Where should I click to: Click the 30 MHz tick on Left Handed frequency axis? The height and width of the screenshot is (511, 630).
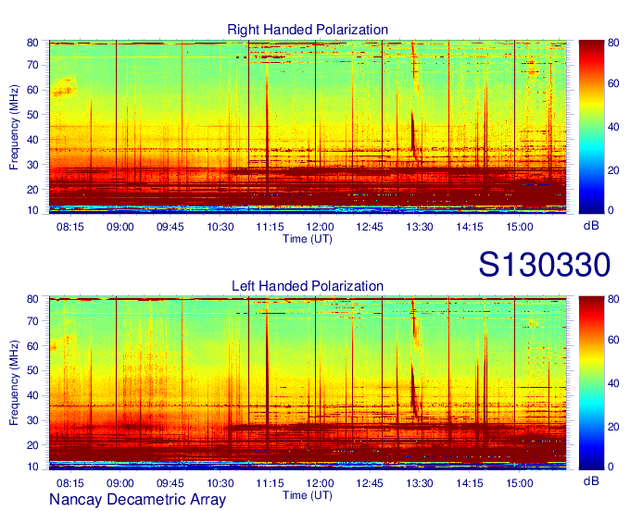(x=32, y=420)
